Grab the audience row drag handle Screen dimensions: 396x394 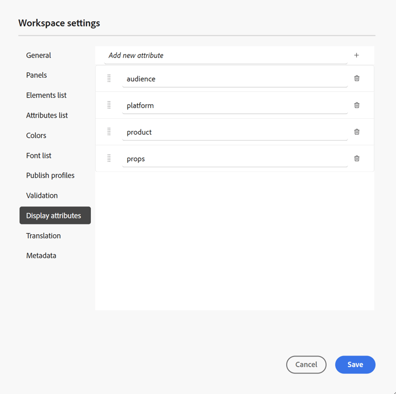pyautogui.click(x=109, y=79)
